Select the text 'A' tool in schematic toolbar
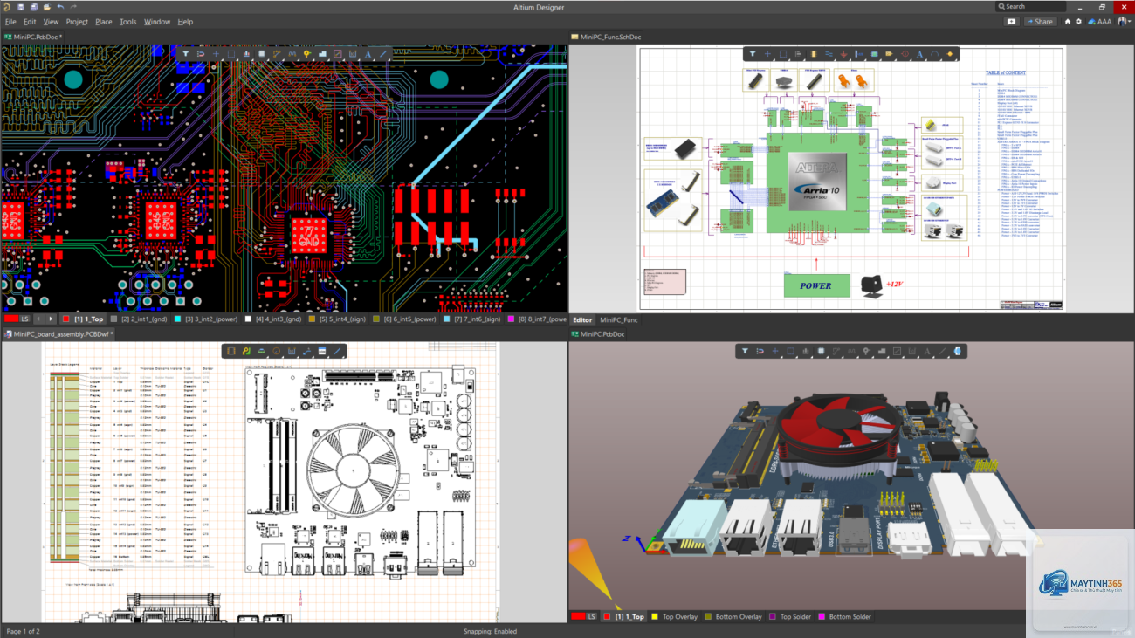1135x638 pixels. (919, 54)
